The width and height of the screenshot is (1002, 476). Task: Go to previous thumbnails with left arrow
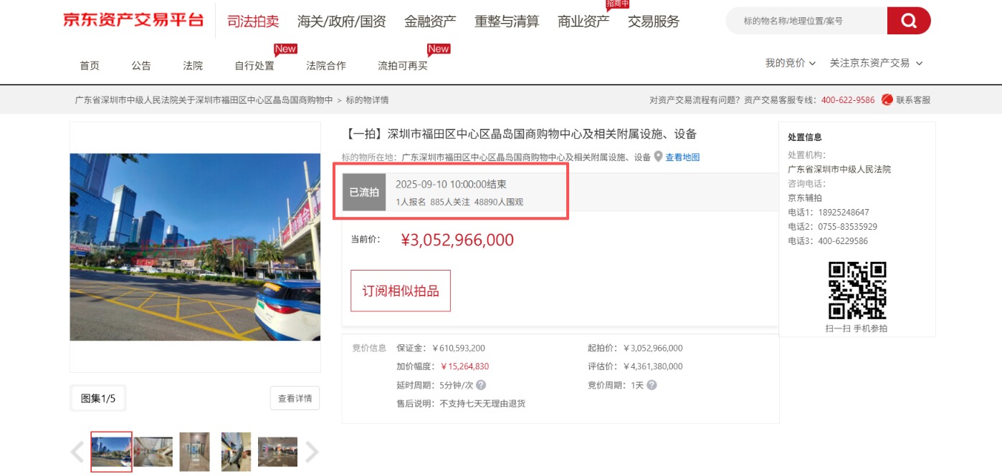pyautogui.click(x=77, y=452)
